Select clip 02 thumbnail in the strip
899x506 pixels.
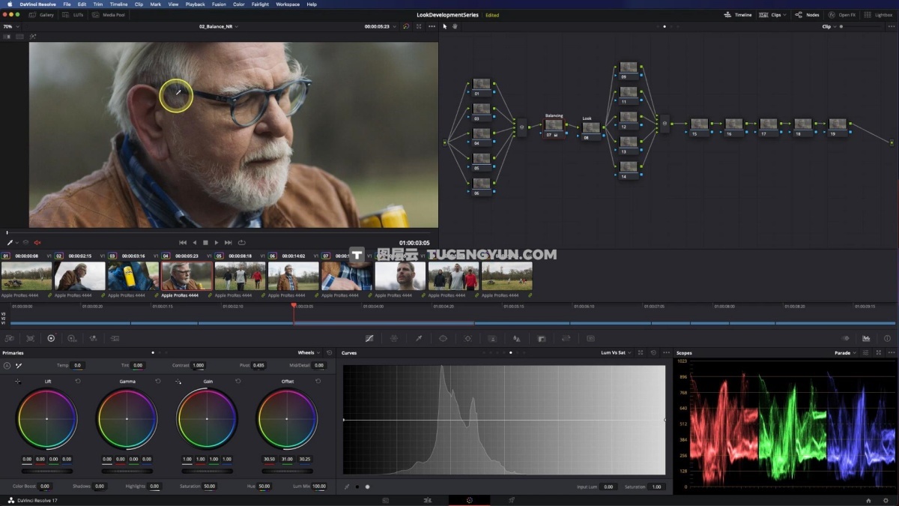tap(79, 276)
